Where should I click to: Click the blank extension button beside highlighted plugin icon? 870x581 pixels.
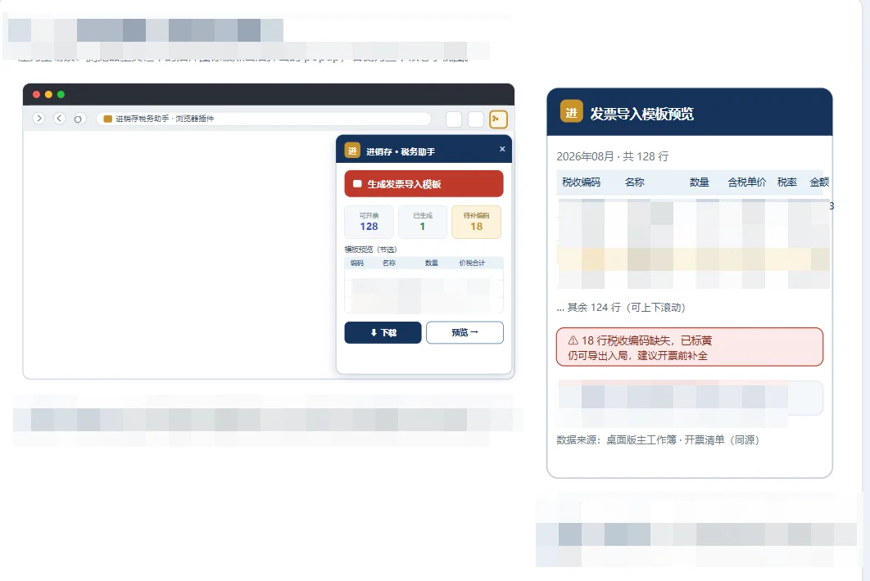click(476, 119)
